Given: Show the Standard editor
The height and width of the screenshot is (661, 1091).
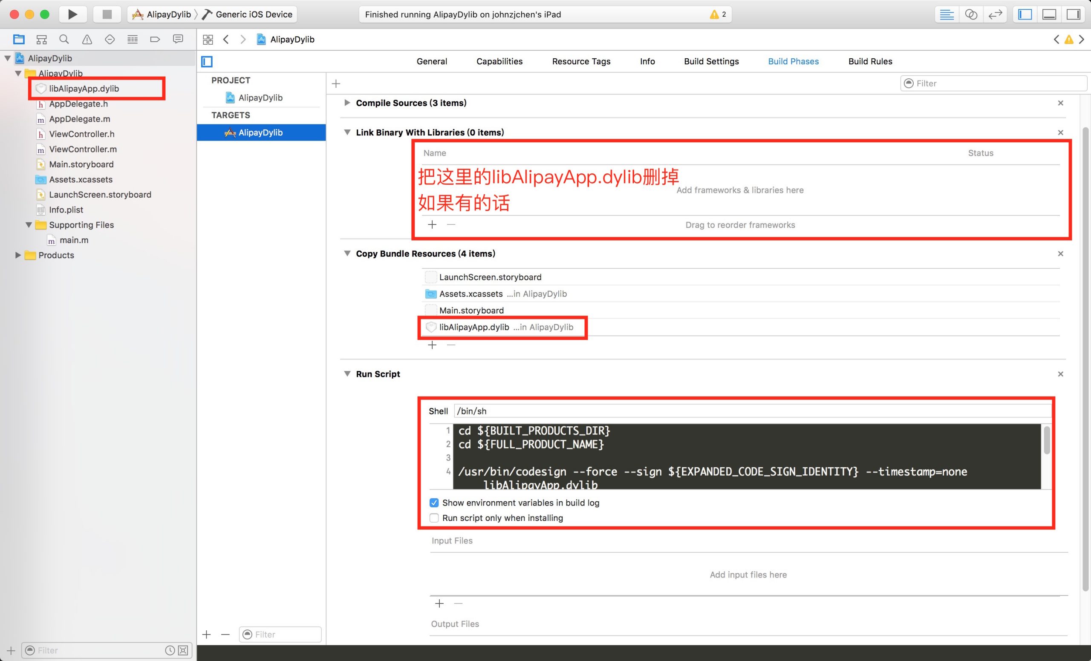Looking at the screenshot, I should point(947,14).
